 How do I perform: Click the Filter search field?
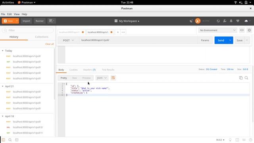click(28, 30)
